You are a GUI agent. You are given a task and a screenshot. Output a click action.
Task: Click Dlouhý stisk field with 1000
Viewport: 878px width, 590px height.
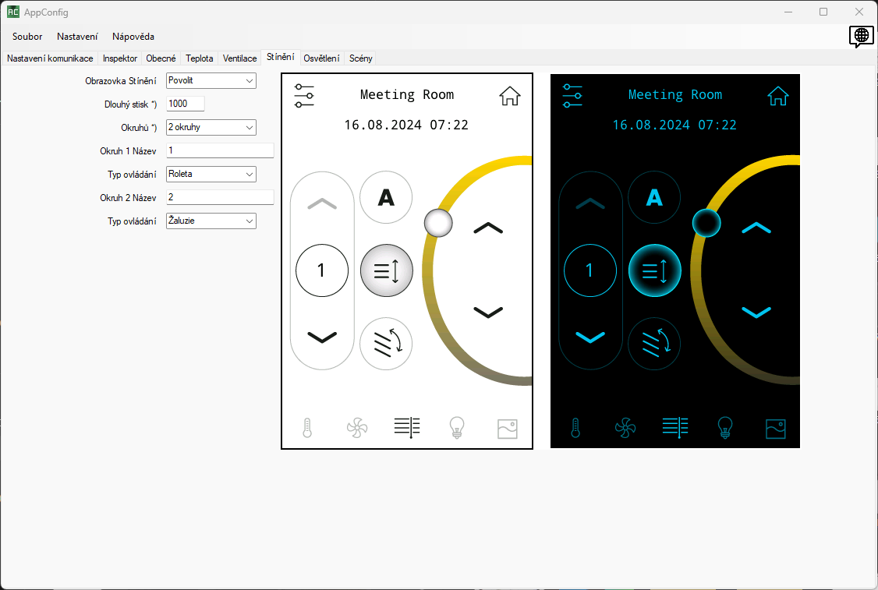(186, 104)
